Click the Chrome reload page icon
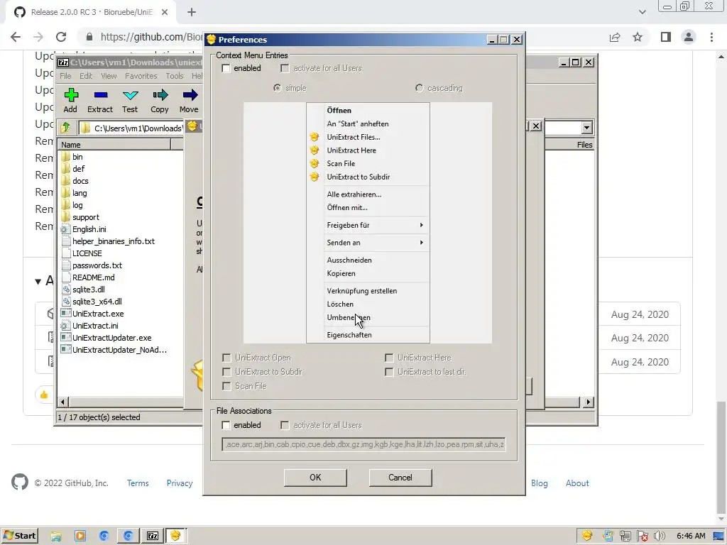Screen dimensions: 727x545 61,37
